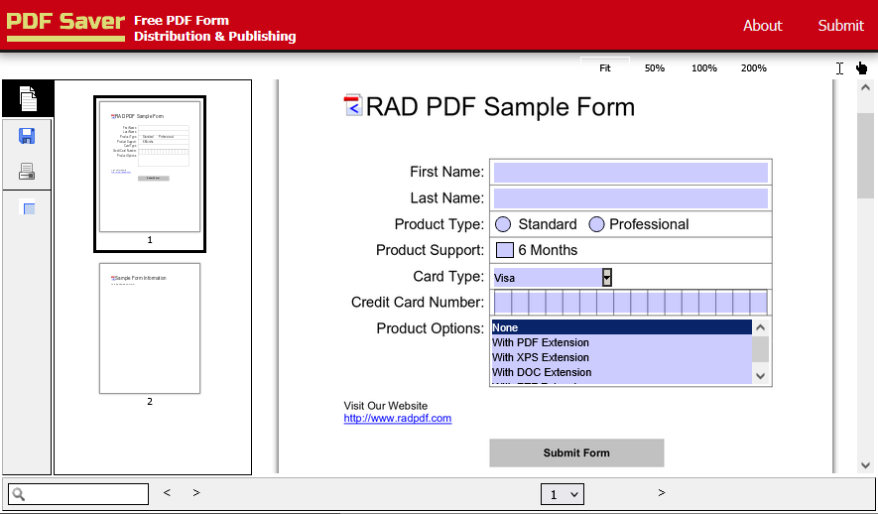This screenshot has width=878, height=514.
Task: Open the page number selector dropdown
Action: 563,494
